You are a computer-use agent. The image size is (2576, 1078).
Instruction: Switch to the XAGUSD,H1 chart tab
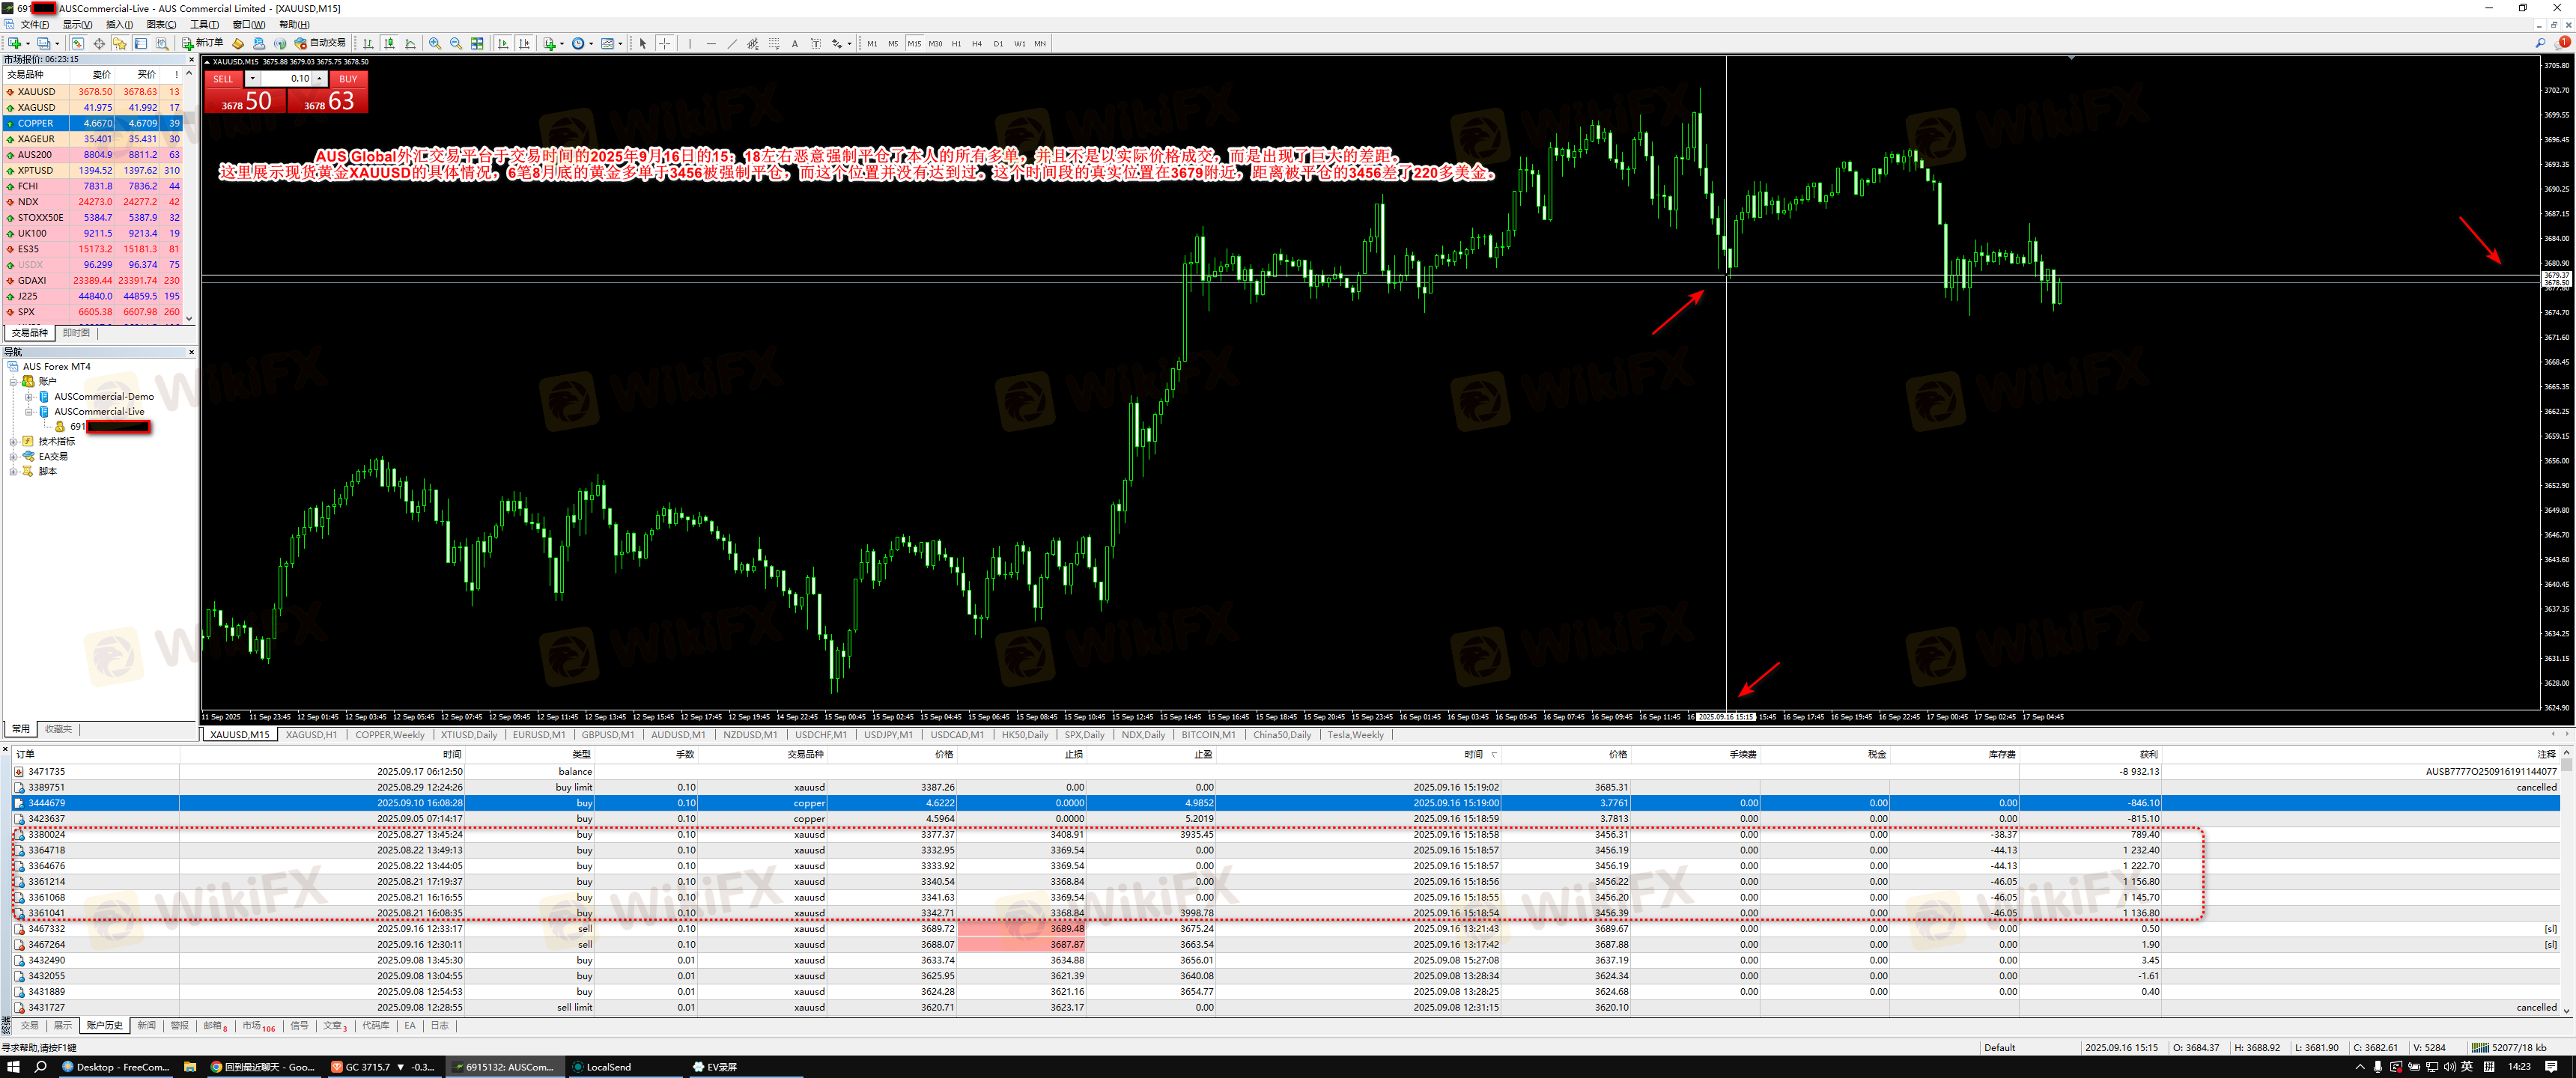311,735
